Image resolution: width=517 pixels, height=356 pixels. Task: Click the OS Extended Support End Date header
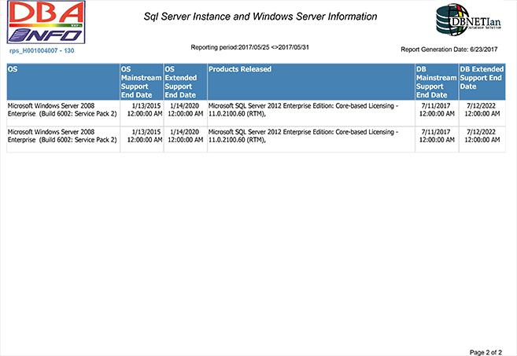coord(185,82)
